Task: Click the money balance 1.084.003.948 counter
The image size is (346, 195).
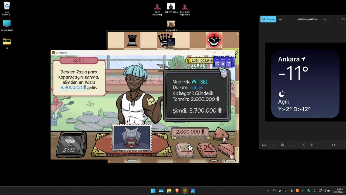Action: tap(199, 60)
